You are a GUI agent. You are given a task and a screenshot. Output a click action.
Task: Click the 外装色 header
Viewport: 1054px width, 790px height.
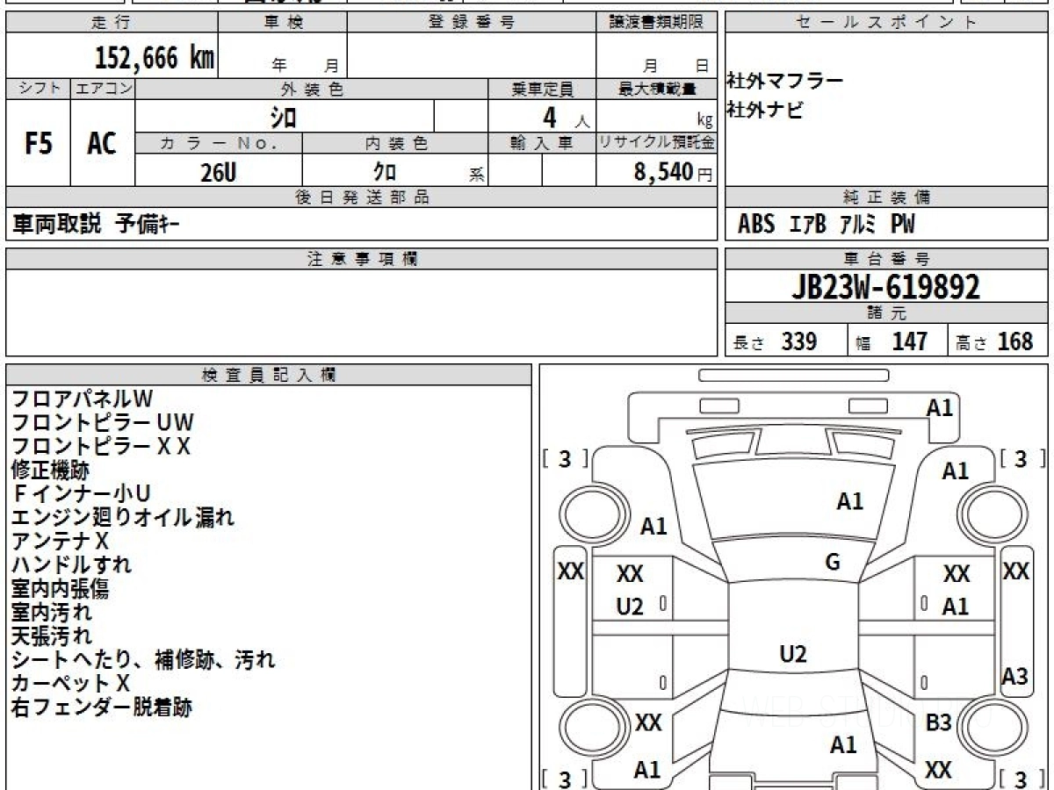click(x=312, y=89)
